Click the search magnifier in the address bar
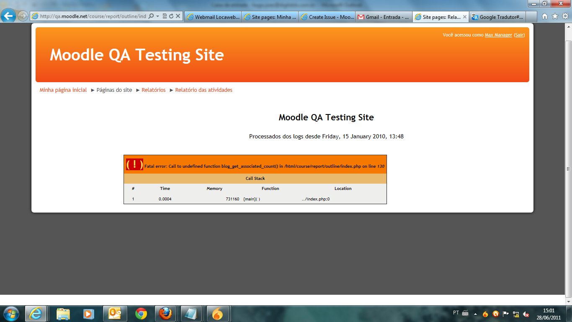572x322 pixels. tap(151, 16)
